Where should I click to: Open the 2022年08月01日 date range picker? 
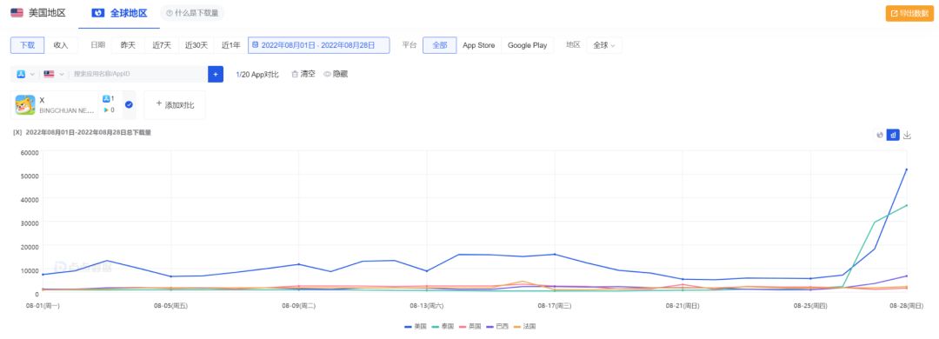click(x=318, y=45)
